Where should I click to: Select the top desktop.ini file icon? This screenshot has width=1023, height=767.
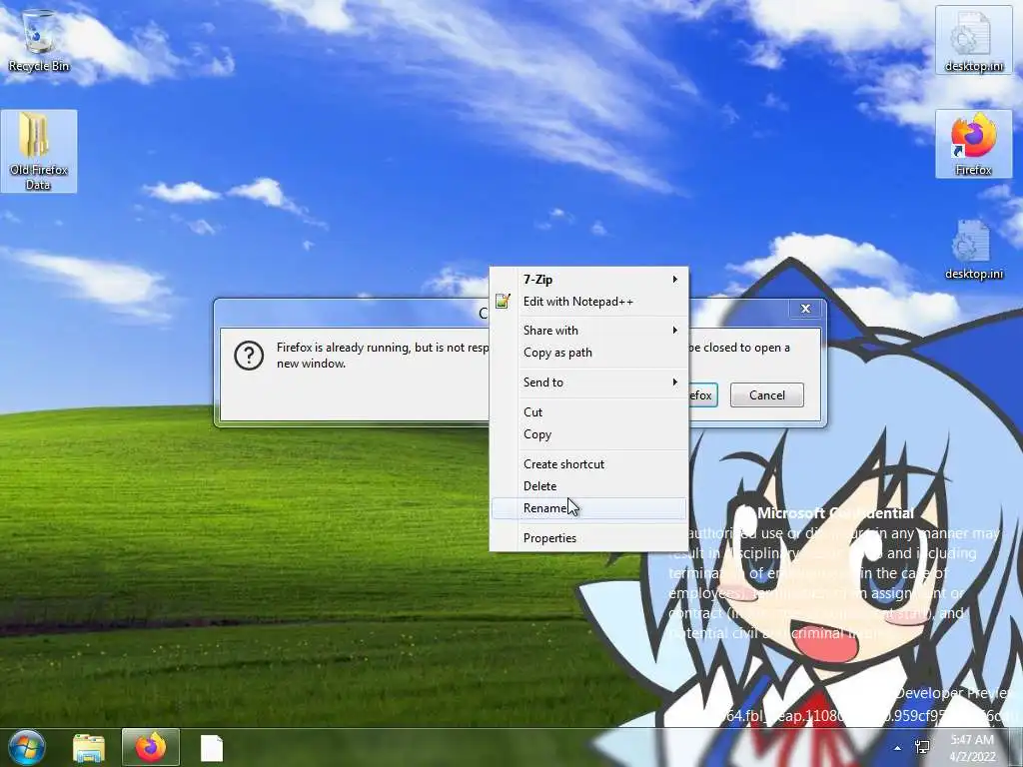[x=973, y=40]
